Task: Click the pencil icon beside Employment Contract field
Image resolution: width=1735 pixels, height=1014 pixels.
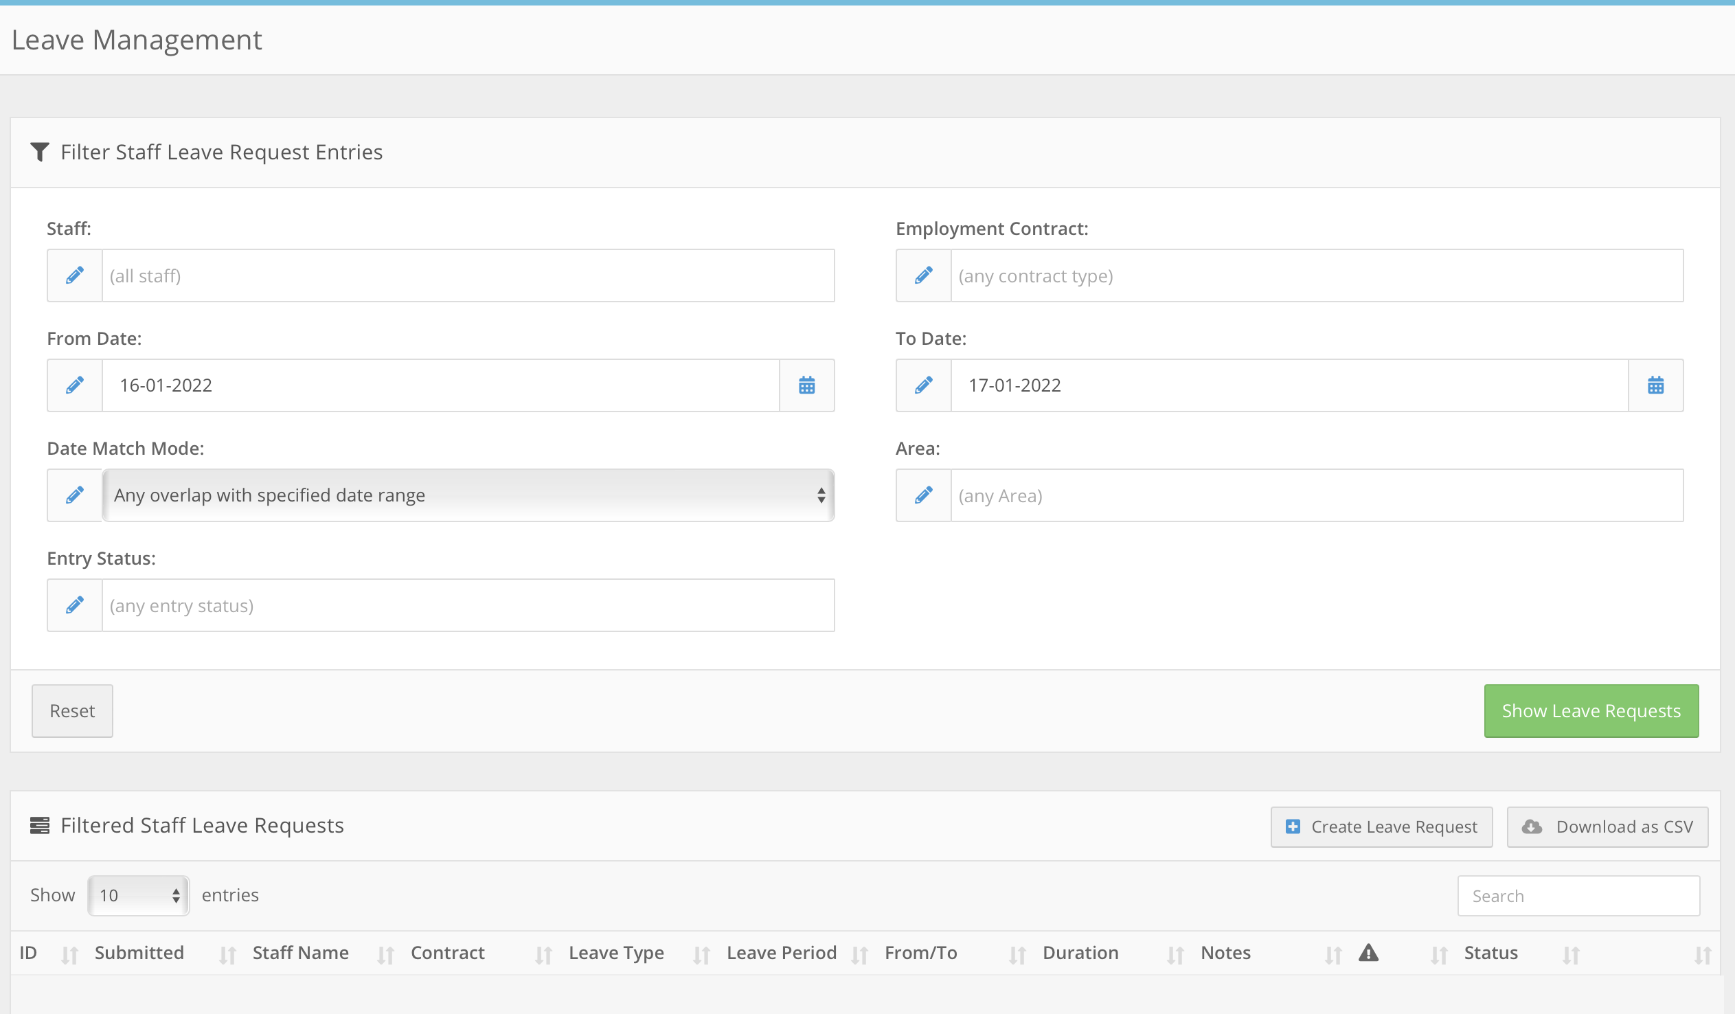Action: click(923, 275)
